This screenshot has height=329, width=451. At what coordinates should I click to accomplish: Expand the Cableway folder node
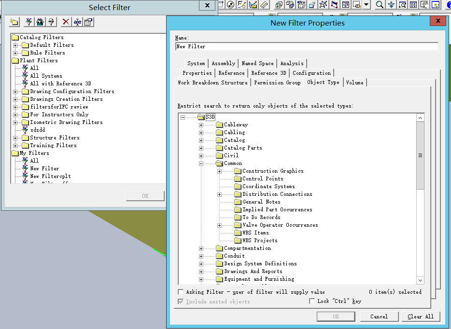click(x=201, y=125)
